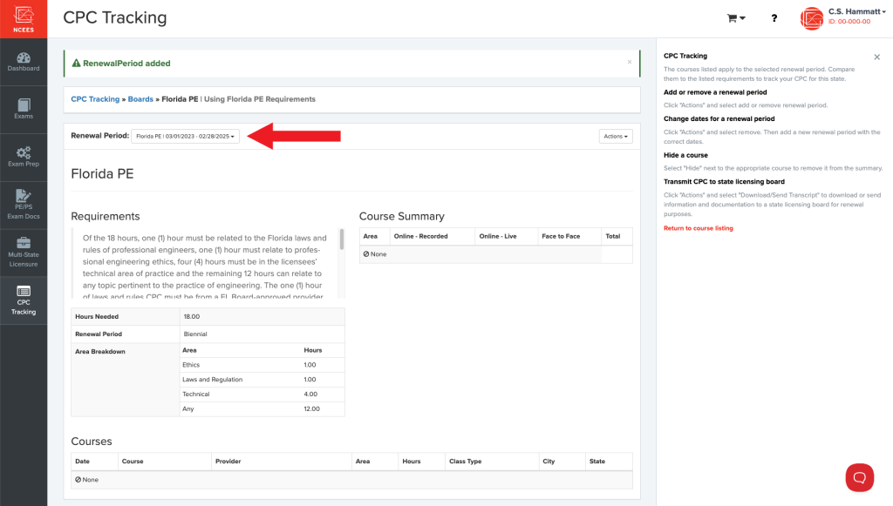
Task: Open the help question mark icon
Action: tap(774, 17)
